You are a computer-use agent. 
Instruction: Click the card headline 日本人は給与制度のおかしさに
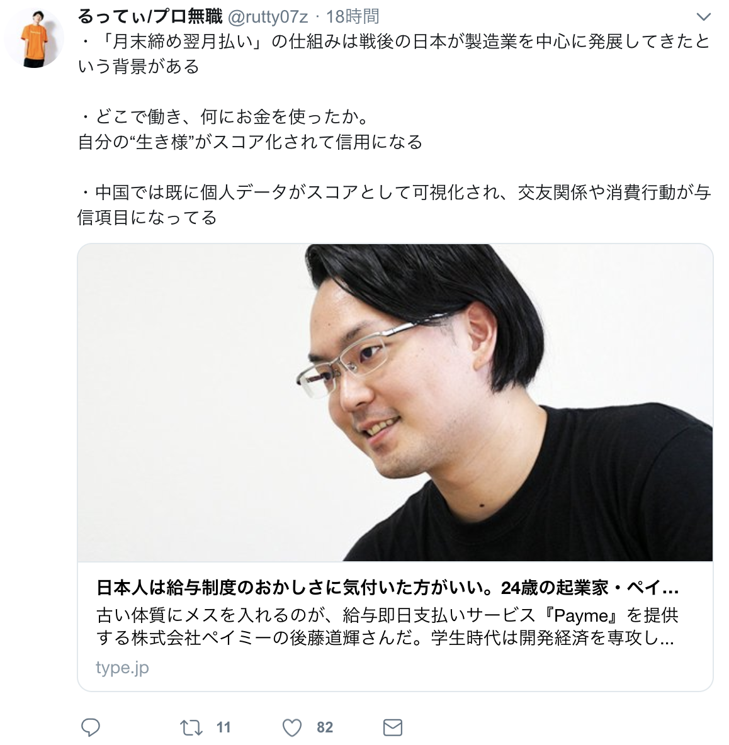click(387, 588)
